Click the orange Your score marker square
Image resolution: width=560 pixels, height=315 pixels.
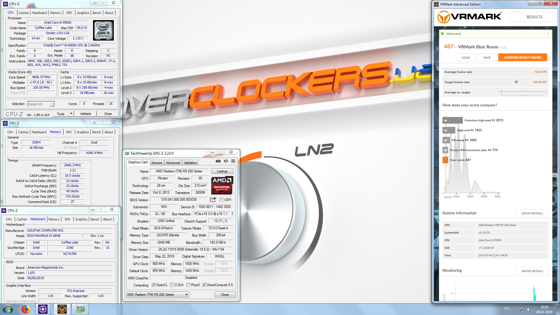pos(445,160)
